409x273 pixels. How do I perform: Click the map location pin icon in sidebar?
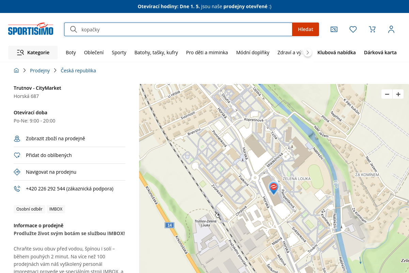pos(17,139)
